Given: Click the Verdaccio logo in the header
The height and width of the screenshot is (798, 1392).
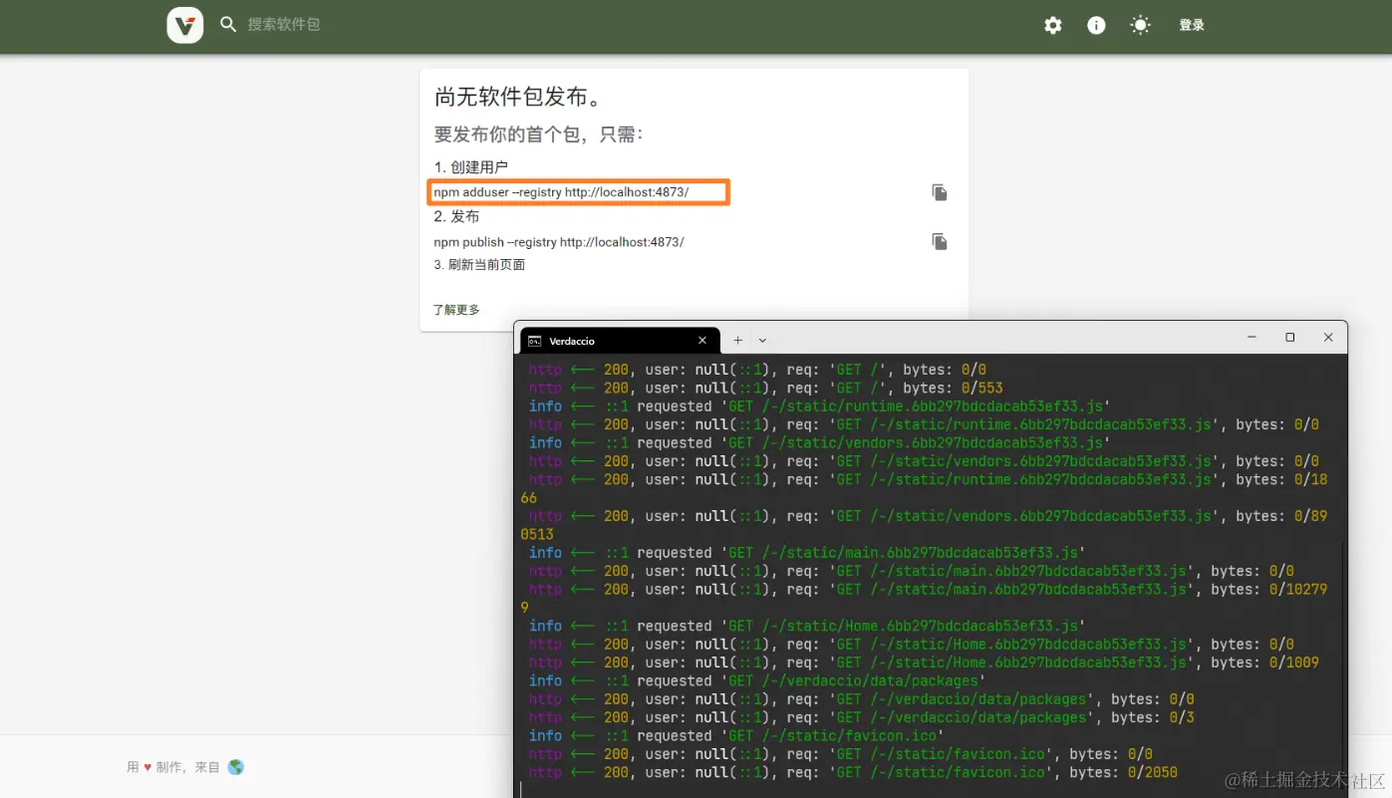Looking at the screenshot, I should point(185,25).
